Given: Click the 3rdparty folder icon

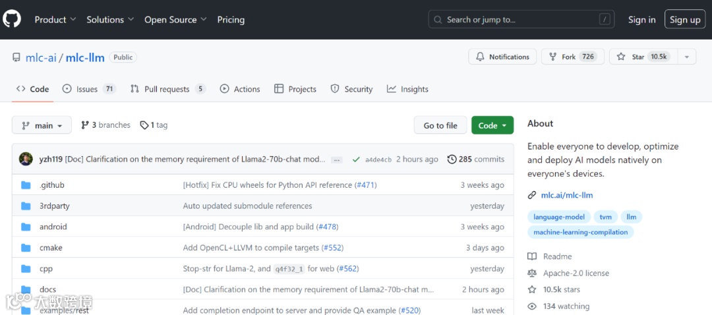Looking at the screenshot, I should 26,206.
